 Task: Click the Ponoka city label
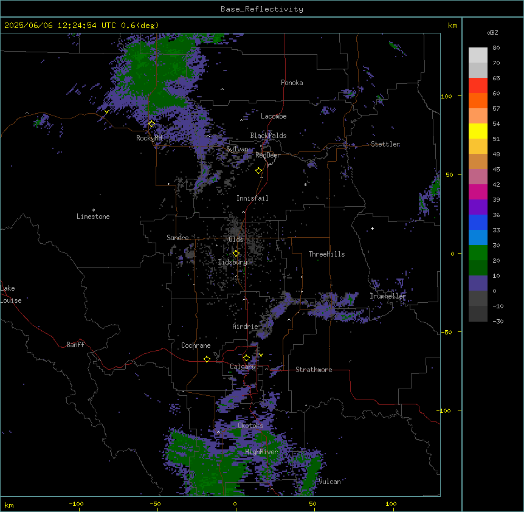click(x=292, y=83)
